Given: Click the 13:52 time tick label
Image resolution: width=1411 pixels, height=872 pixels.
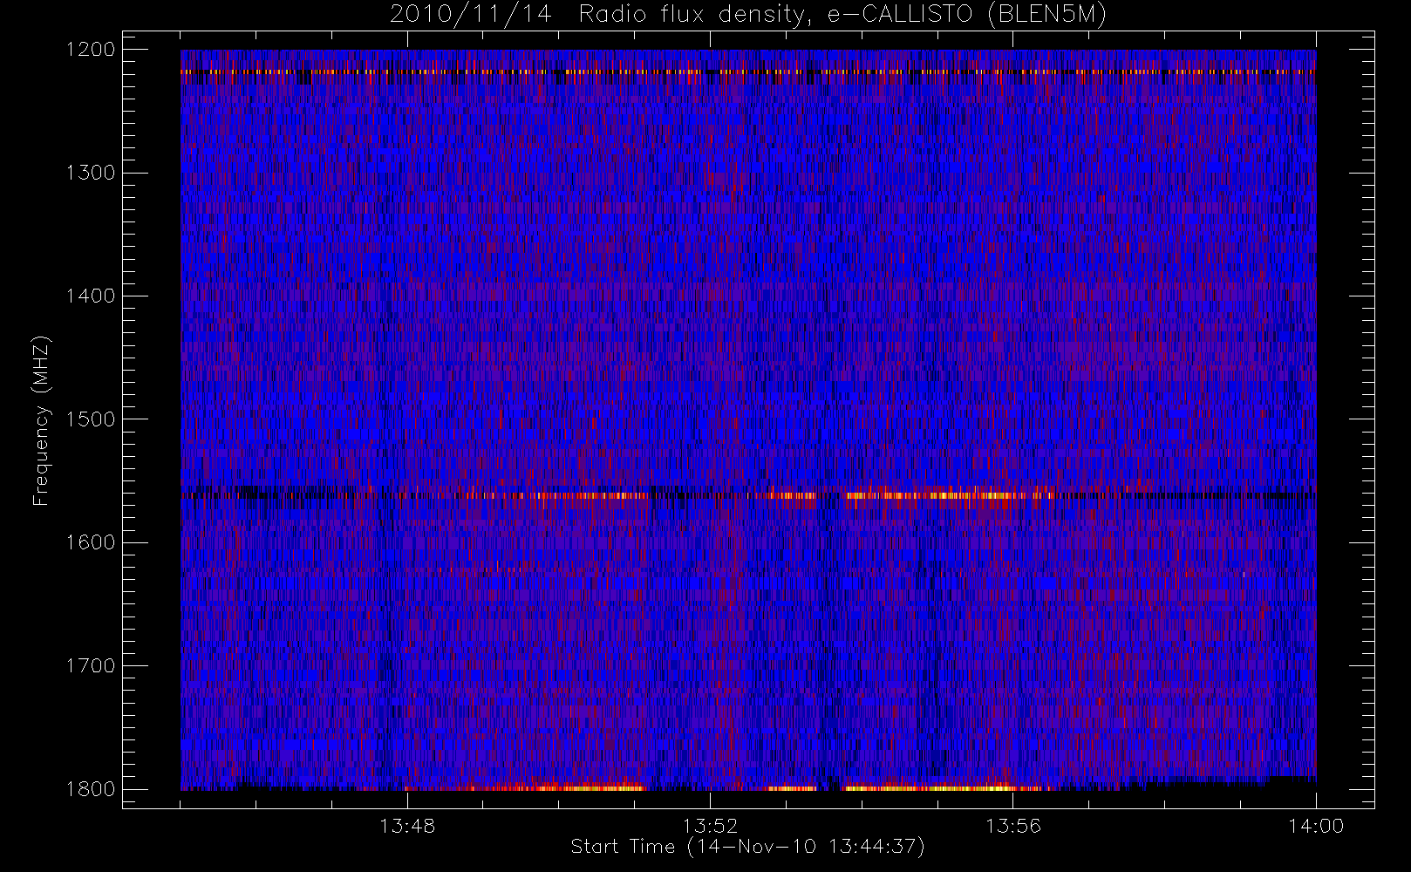Looking at the screenshot, I should pyautogui.click(x=710, y=826).
